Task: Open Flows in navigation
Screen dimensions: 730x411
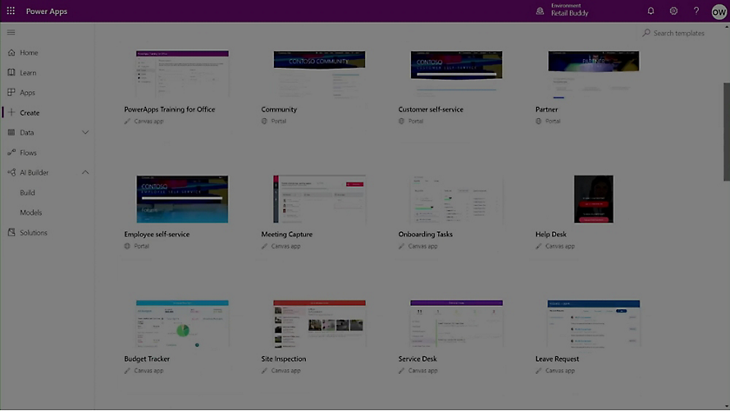Action: (28, 153)
